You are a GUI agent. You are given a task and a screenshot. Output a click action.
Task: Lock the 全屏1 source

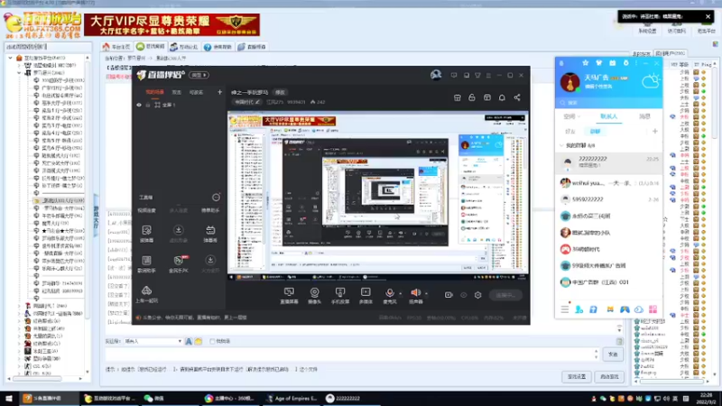pos(148,105)
